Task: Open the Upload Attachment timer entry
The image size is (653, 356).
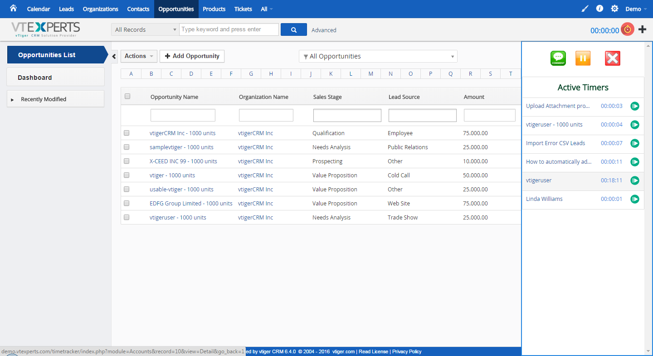Action: (558, 106)
